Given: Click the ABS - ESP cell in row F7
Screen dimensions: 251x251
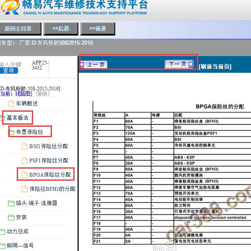Looking at the screenshot, I should tap(184, 157).
